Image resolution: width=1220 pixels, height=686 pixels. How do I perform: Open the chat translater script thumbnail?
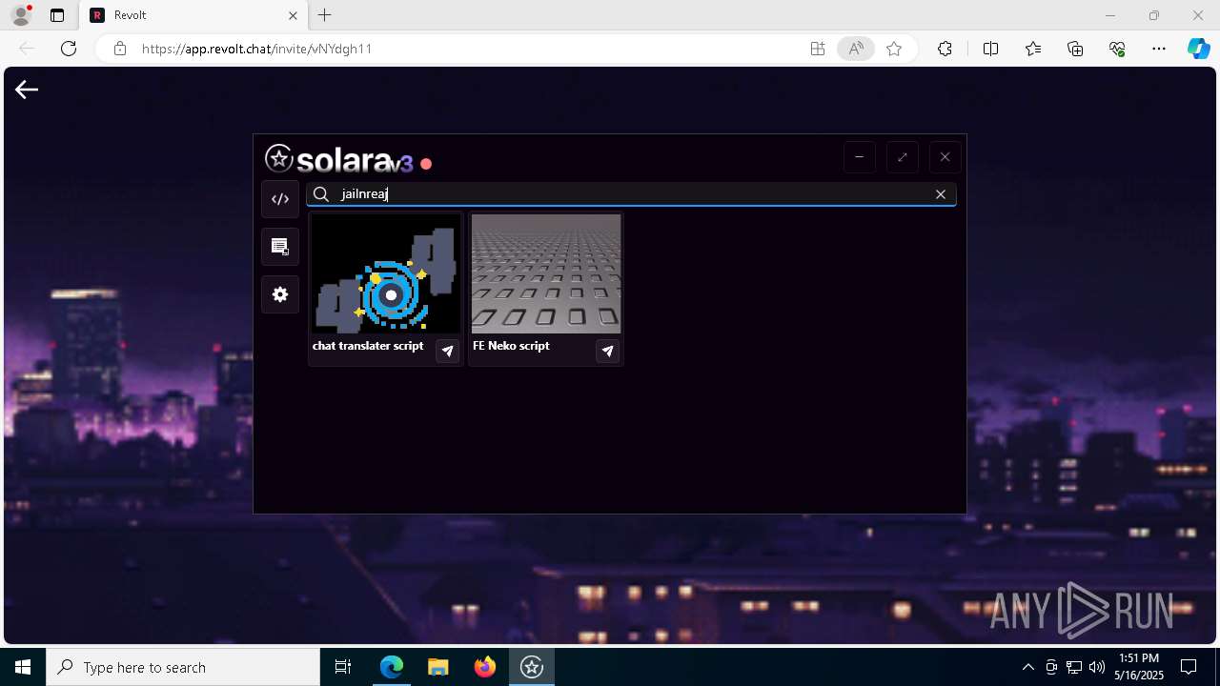click(386, 273)
